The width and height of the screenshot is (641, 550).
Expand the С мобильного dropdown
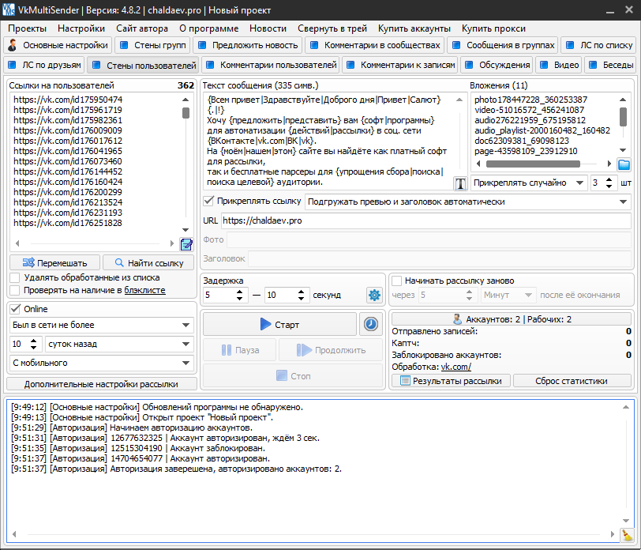(x=101, y=363)
